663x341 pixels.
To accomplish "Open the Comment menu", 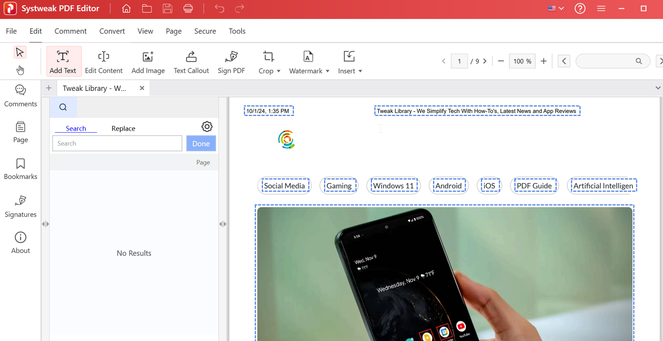I will pyautogui.click(x=70, y=31).
